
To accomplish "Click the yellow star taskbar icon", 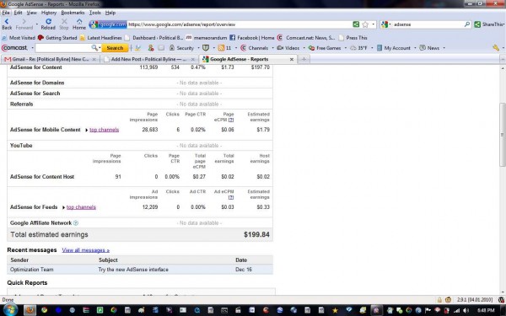I will [x=335, y=310].
